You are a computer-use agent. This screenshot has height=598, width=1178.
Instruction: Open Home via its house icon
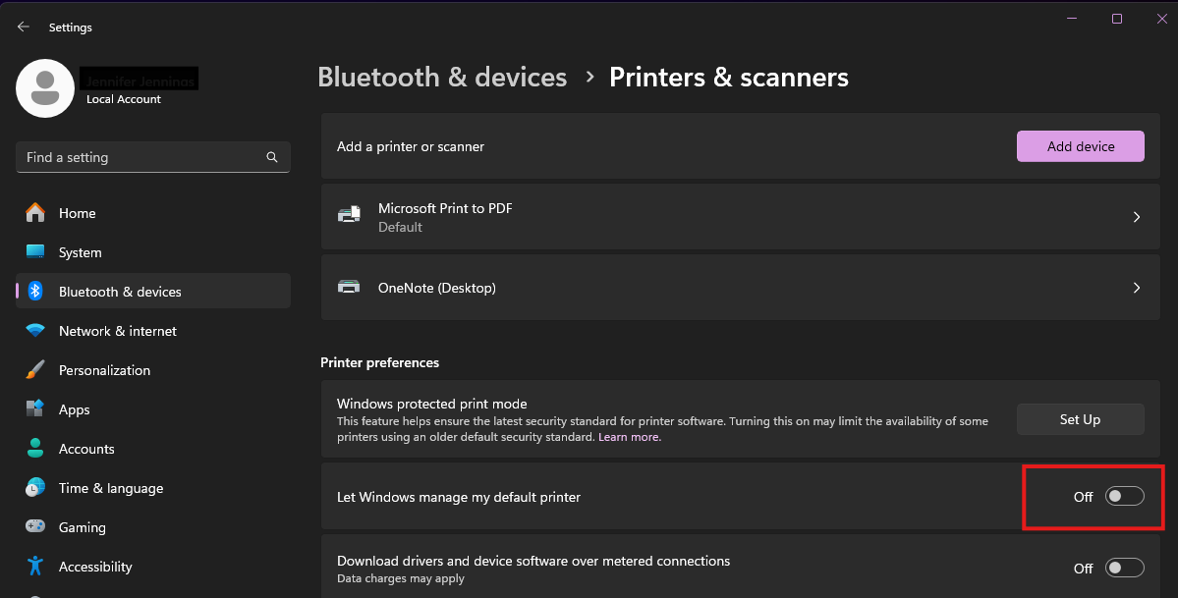35,213
